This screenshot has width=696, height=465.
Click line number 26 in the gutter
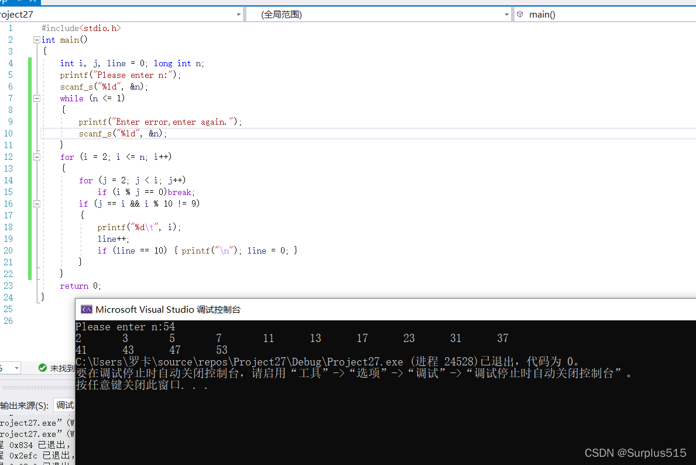click(8, 321)
